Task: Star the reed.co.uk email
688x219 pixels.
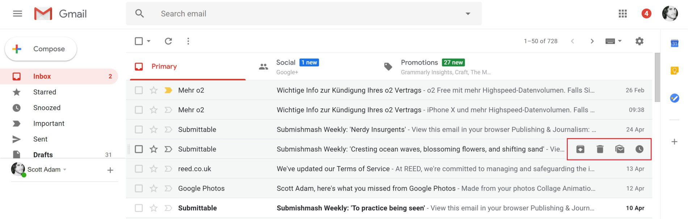Action: tap(154, 169)
